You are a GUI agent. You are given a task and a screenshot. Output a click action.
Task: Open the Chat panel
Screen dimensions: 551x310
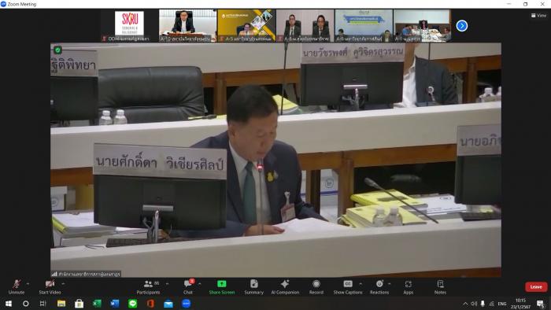click(x=188, y=287)
